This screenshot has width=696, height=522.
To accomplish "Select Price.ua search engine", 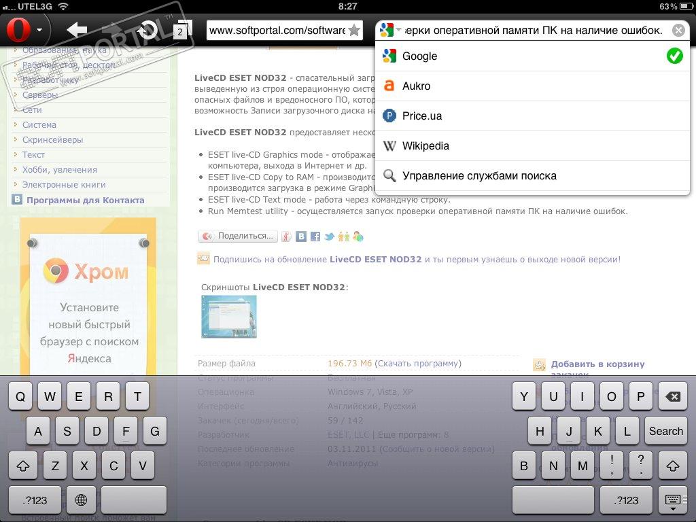I will point(532,116).
